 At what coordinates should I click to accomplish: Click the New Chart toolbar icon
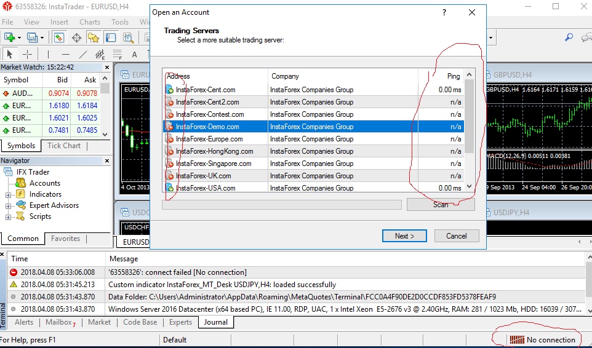point(9,38)
